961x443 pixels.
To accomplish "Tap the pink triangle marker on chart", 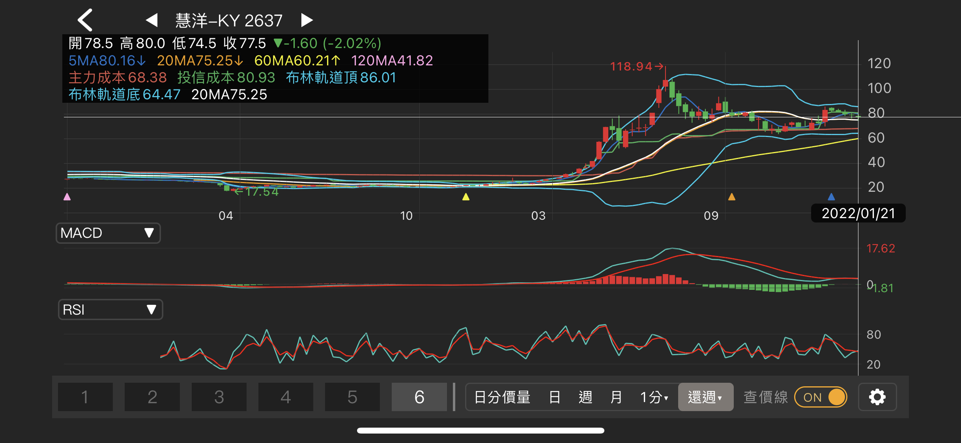I will [x=67, y=196].
